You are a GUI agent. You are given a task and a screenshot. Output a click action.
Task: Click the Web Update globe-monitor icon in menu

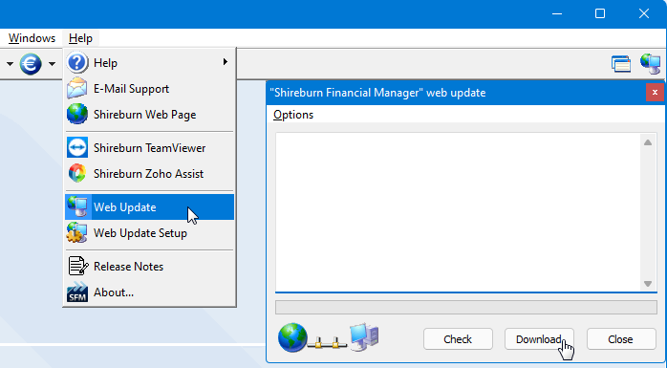(x=77, y=207)
